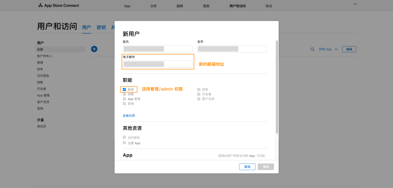Open the 所有 App filter dropdown
393x188 pixels.
(x=328, y=50)
